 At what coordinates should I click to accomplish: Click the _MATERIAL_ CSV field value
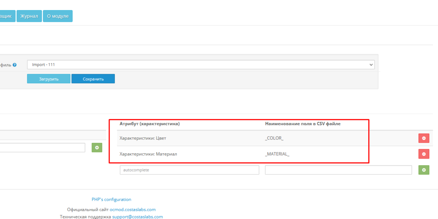pyautogui.click(x=277, y=154)
